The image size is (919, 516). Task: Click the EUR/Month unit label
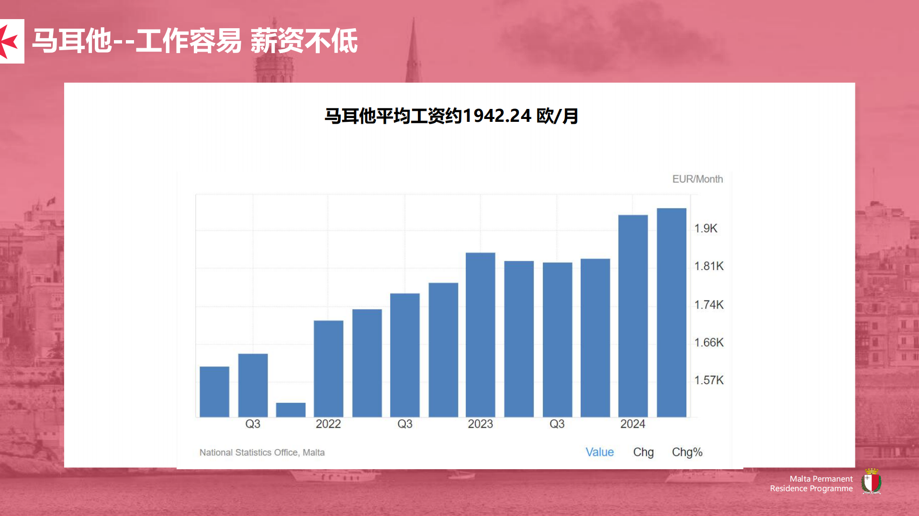(697, 179)
